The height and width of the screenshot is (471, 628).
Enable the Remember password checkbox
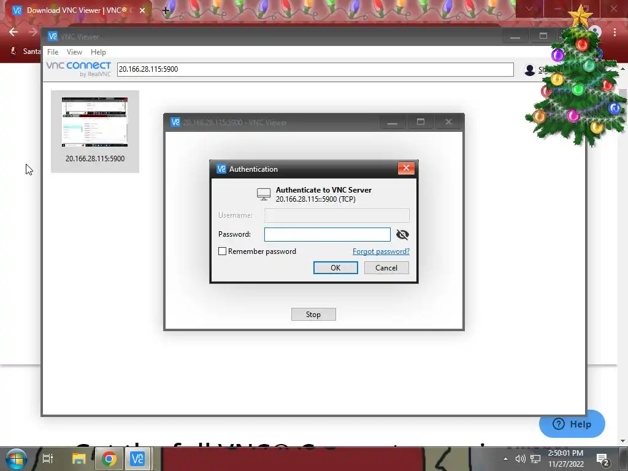click(x=222, y=251)
